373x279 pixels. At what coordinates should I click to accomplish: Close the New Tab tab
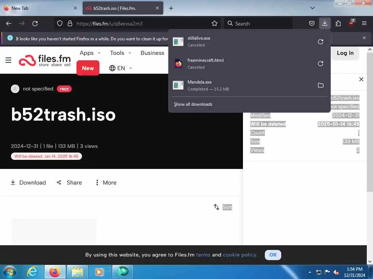coord(75,8)
